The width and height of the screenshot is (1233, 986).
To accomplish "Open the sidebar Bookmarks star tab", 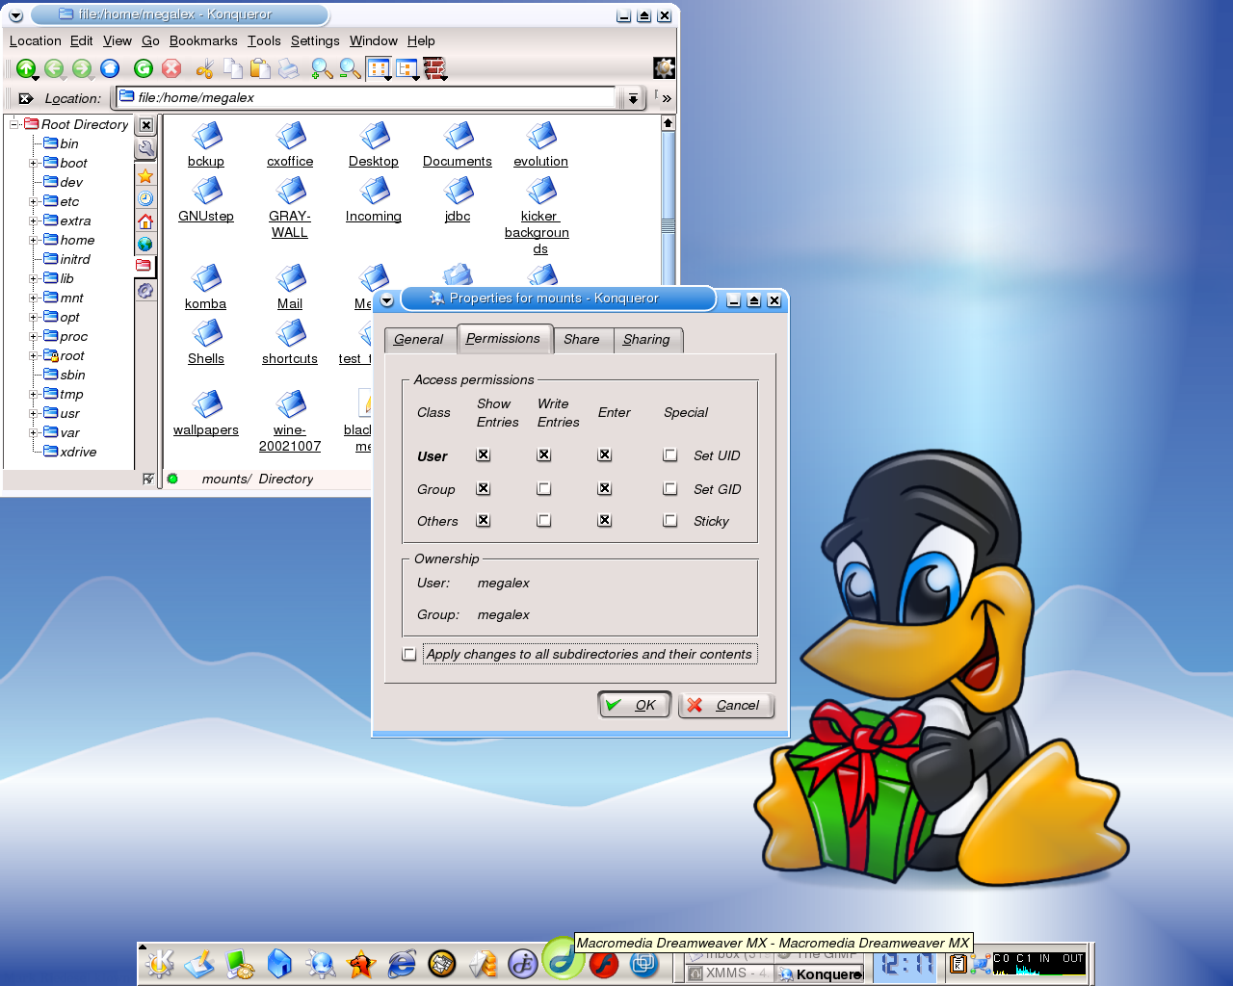I will [x=145, y=175].
